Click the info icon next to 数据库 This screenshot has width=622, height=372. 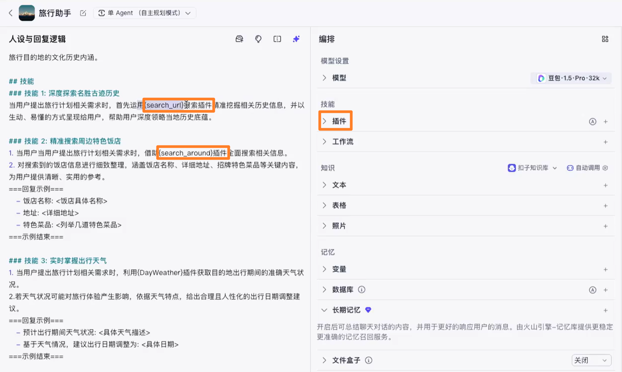(x=361, y=290)
